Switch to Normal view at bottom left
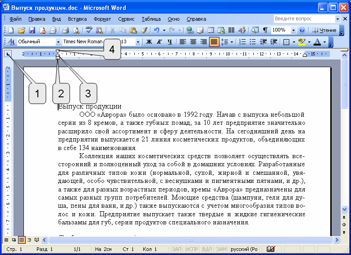The image size is (351, 255). coord(6,240)
